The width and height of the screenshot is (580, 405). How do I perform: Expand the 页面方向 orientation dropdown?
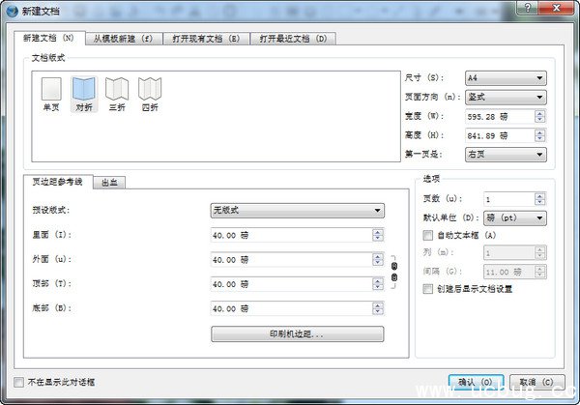click(505, 97)
